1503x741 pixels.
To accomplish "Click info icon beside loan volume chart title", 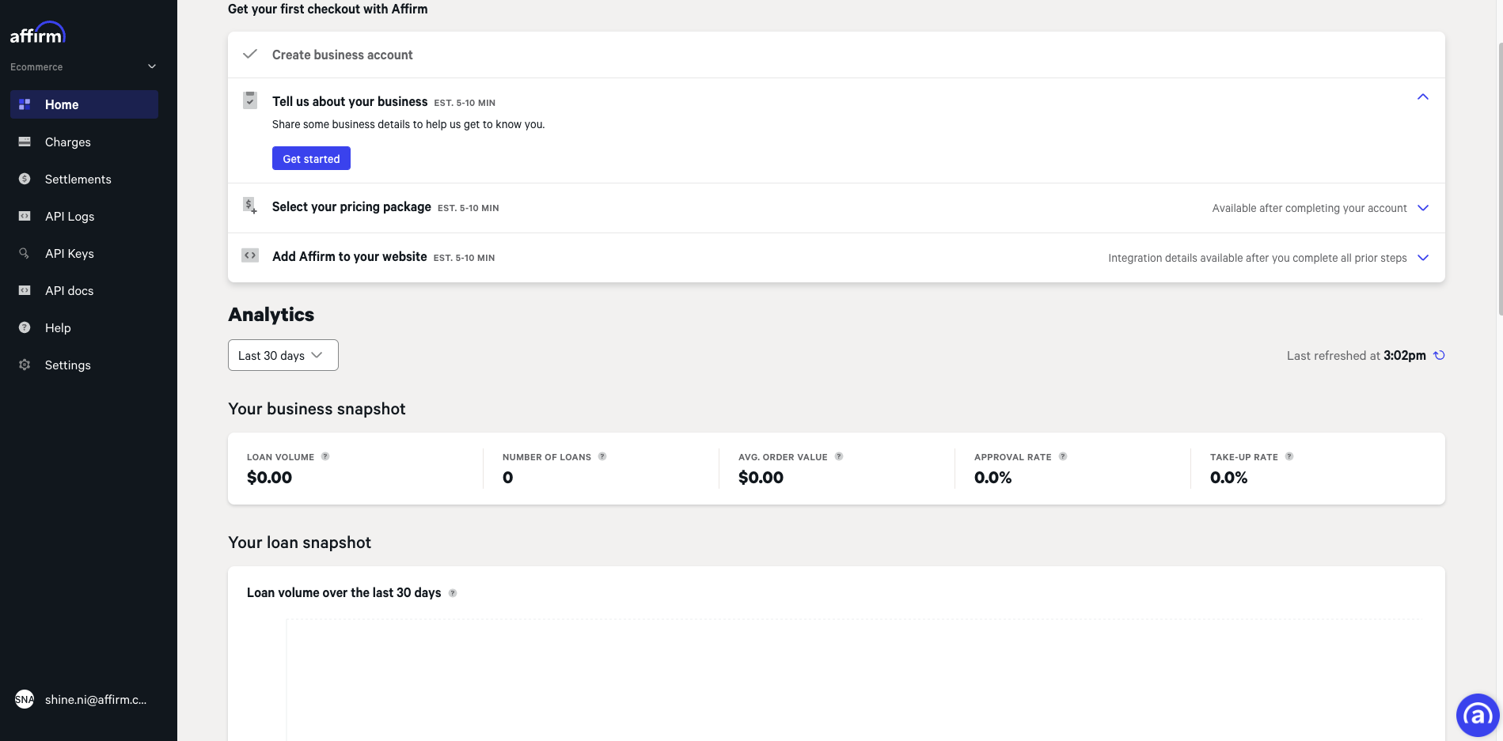I will [453, 593].
